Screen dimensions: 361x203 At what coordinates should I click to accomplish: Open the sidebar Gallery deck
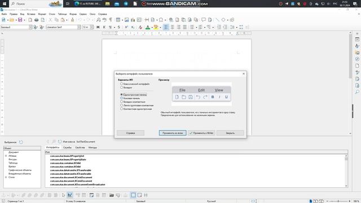(x=357, y=52)
